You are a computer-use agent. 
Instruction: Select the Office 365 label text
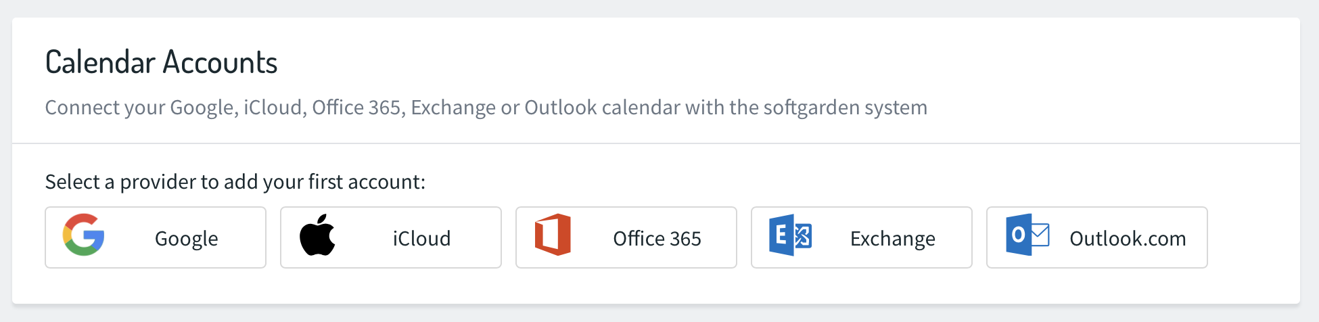657,239
